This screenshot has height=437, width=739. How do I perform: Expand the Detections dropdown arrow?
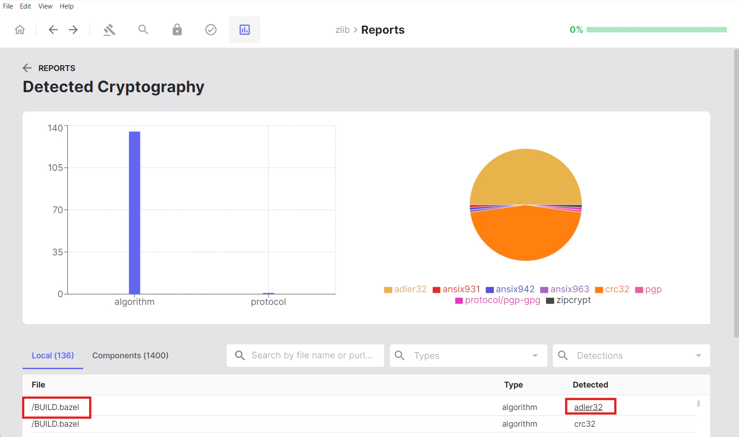(x=699, y=356)
